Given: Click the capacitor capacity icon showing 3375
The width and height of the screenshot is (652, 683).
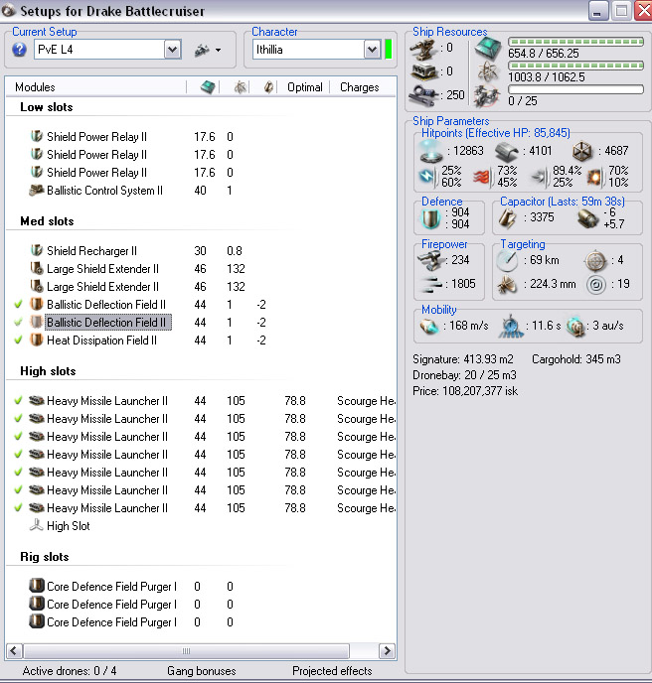Looking at the screenshot, I should click(x=507, y=218).
